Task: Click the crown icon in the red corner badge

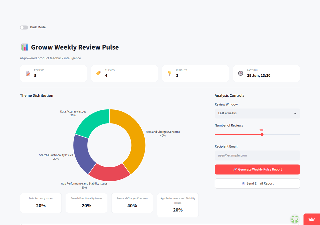Action: click(x=311, y=219)
